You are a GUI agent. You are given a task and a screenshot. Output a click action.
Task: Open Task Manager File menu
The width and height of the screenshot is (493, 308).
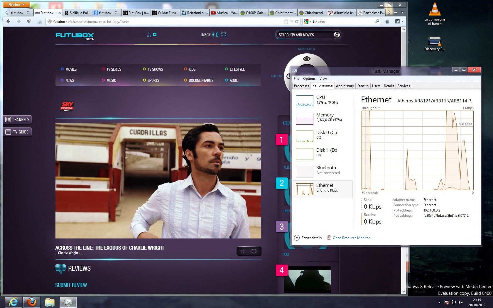pos(296,78)
